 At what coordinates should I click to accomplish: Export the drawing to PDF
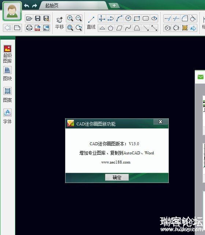point(38,28)
